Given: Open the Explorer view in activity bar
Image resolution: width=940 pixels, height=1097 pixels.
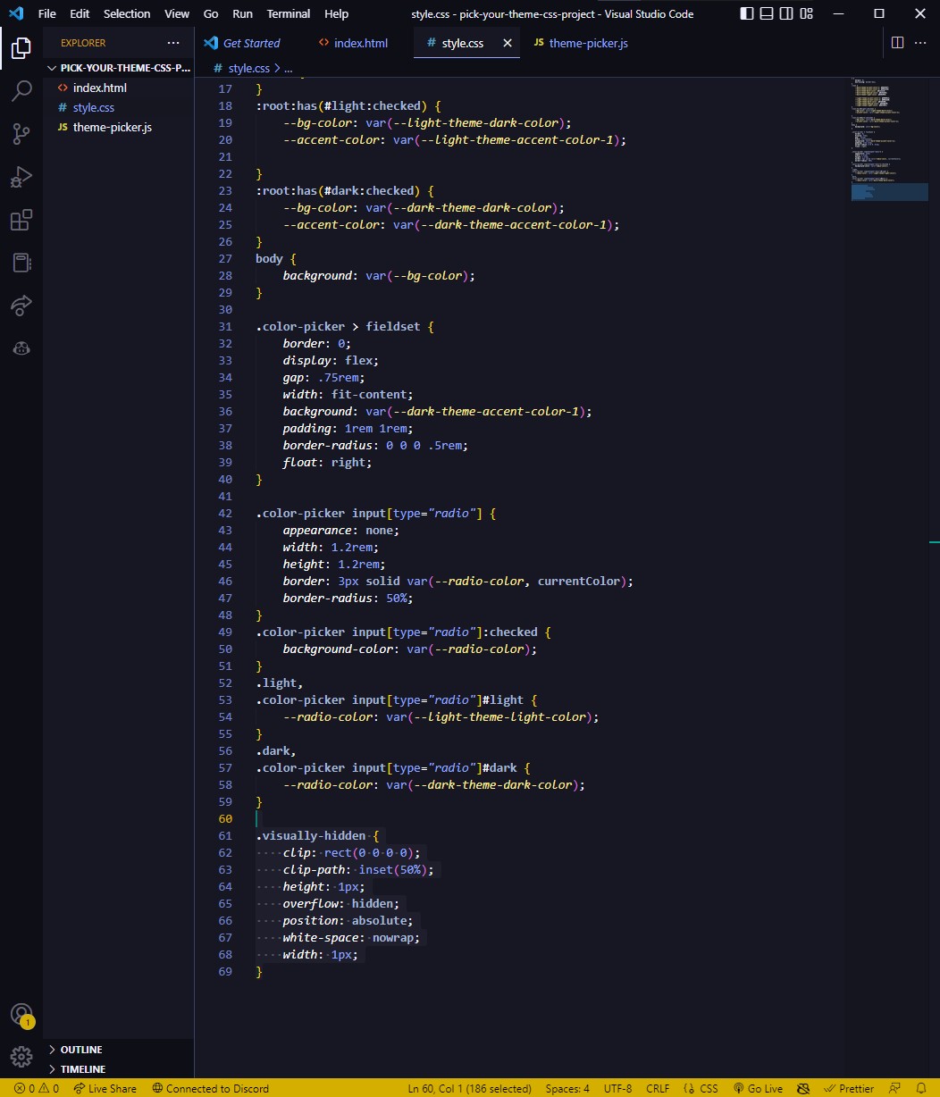Looking at the screenshot, I should (x=21, y=48).
